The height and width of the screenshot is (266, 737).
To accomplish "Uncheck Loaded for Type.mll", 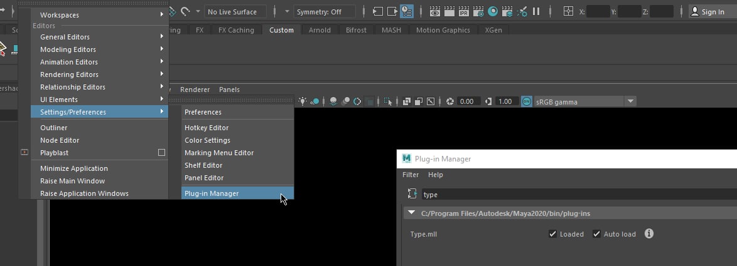I will coord(552,233).
